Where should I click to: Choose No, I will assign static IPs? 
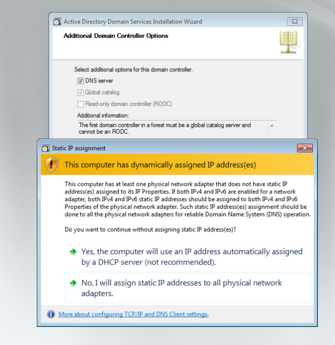188,288
